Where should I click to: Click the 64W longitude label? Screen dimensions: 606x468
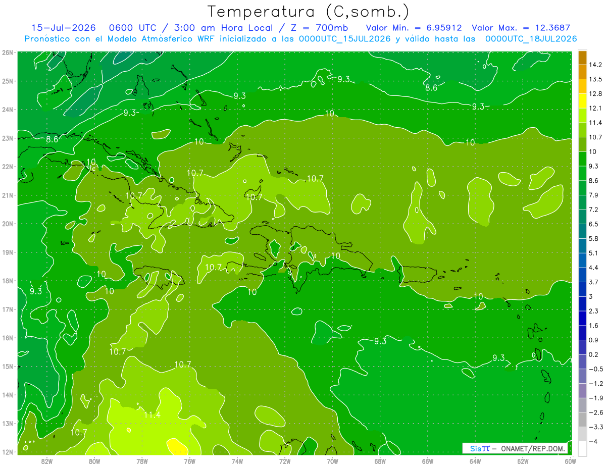coord(475,461)
